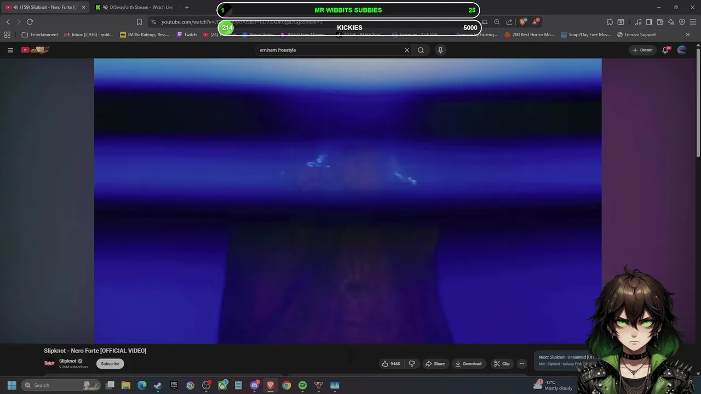Viewport: 701px width, 394px height.
Task: Share the Nero Forte video
Action: pyautogui.click(x=435, y=363)
